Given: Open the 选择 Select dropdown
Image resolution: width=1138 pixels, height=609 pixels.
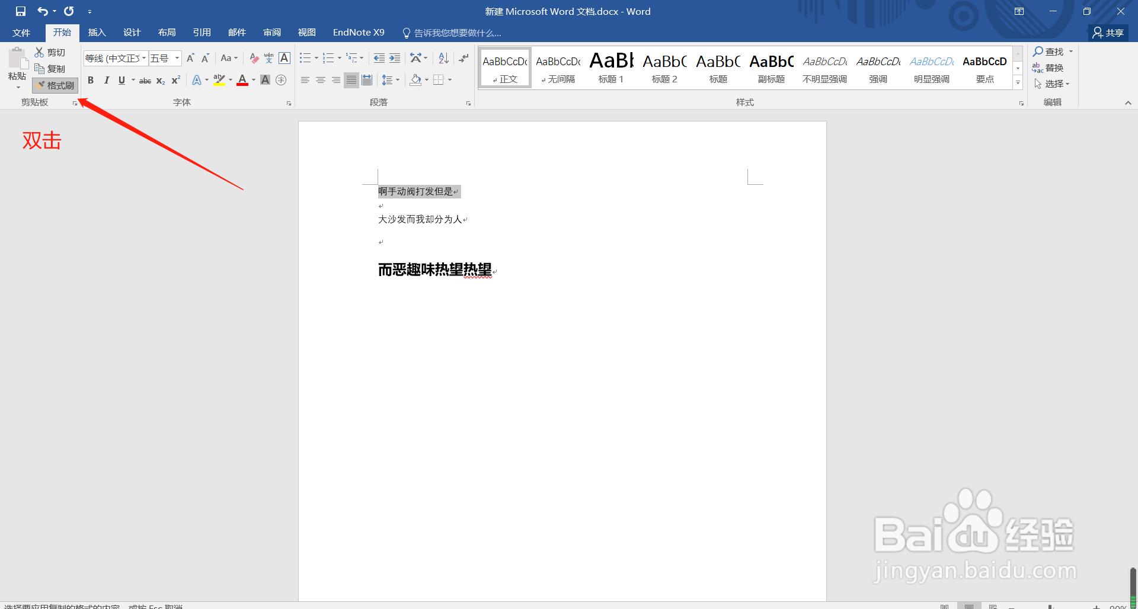Looking at the screenshot, I should click(x=1051, y=84).
